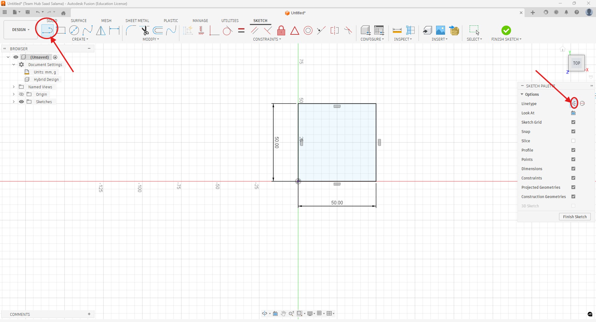The image size is (596, 322).
Task: Apply the Tangent constraint
Action: [x=227, y=30]
